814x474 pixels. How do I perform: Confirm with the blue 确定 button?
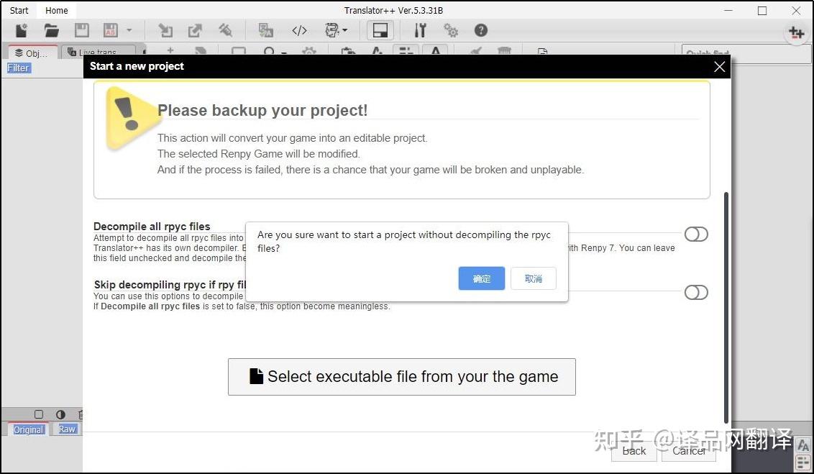(x=482, y=279)
